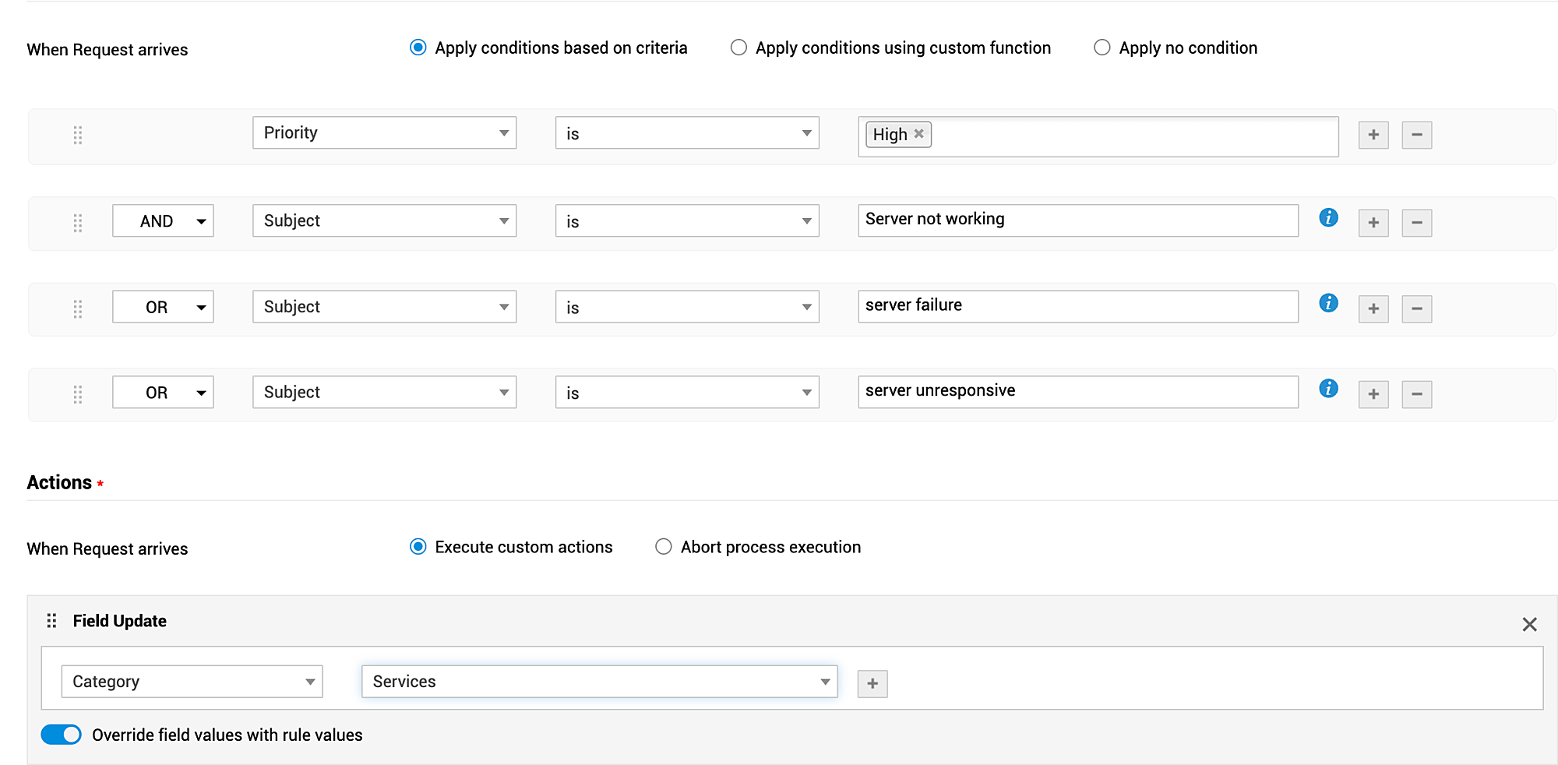This screenshot has width=1558, height=765.
Task: Grab the drag handle of 'server failure' row
Action: (78, 308)
